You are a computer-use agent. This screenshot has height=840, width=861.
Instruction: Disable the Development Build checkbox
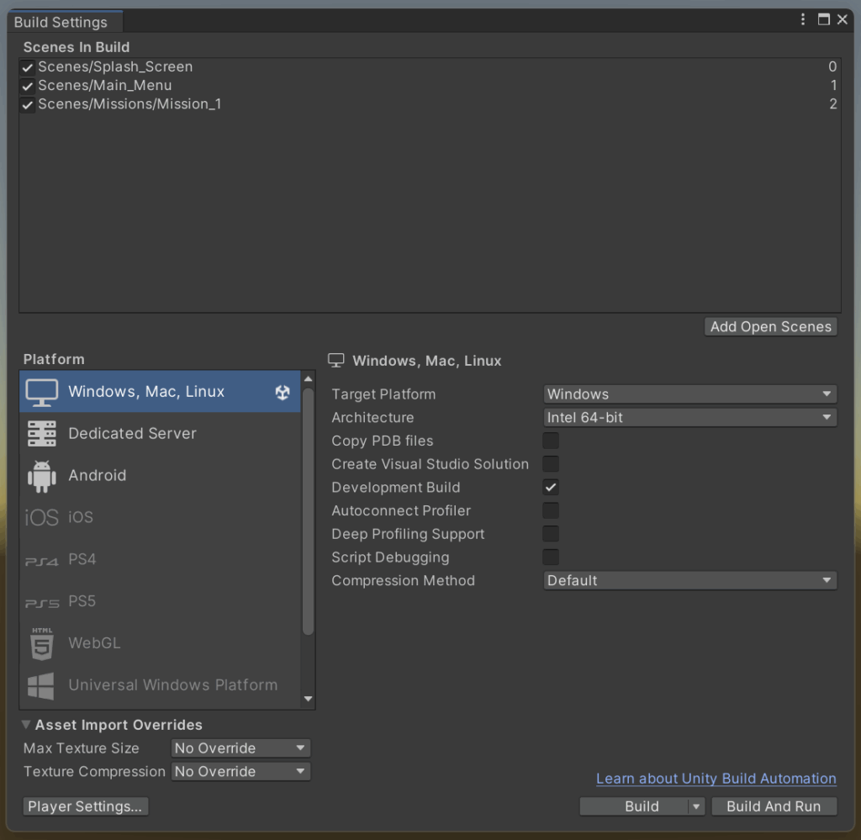pos(550,487)
